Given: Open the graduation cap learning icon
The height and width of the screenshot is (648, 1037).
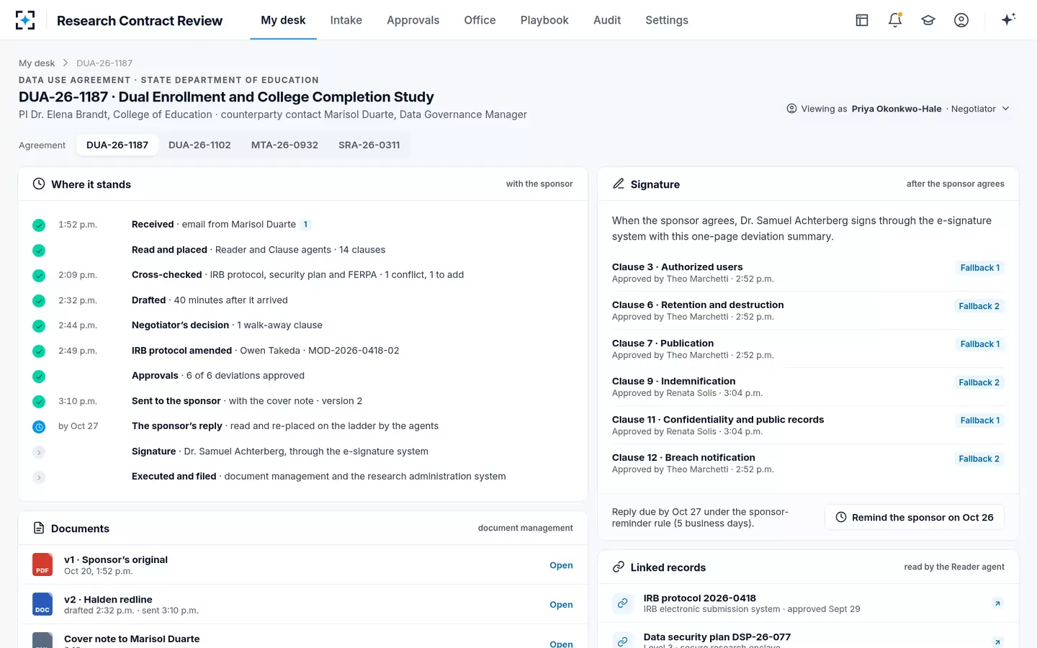Looking at the screenshot, I should [x=928, y=20].
